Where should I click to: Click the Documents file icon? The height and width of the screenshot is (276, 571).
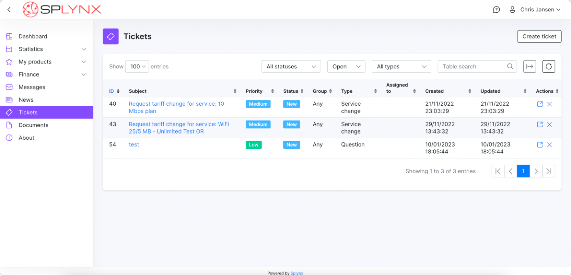(x=9, y=125)
